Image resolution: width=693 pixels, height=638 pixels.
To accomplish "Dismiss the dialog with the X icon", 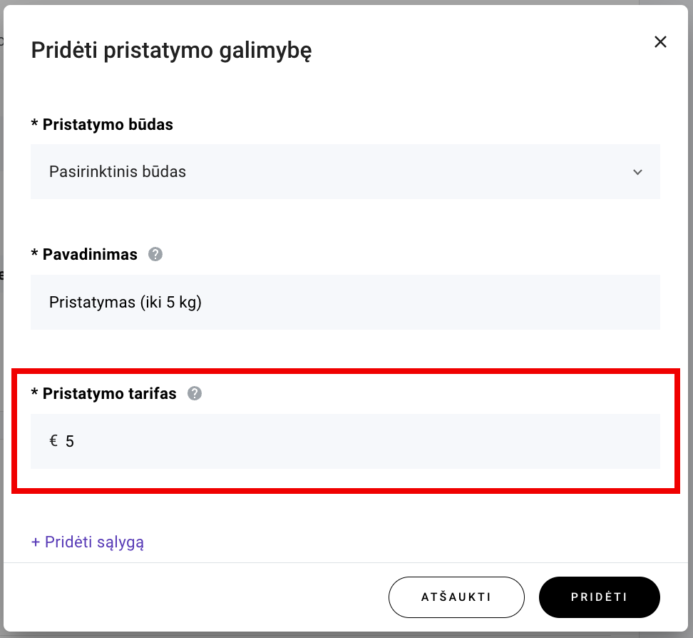I will click(x=660, y=41).
